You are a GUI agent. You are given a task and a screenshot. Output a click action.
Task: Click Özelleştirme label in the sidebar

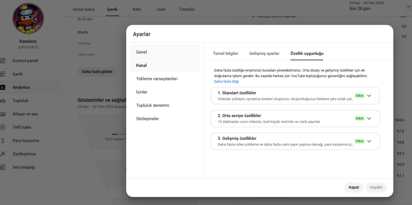pyautogui.click(x=24, y=154)
